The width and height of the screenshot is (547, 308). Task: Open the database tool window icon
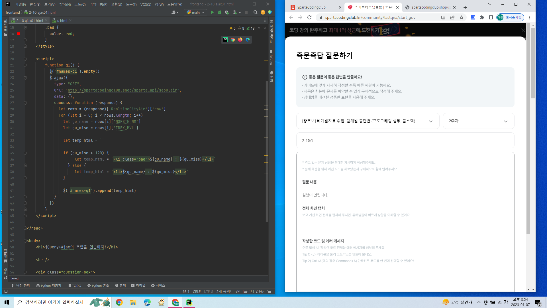pos(272,22)
